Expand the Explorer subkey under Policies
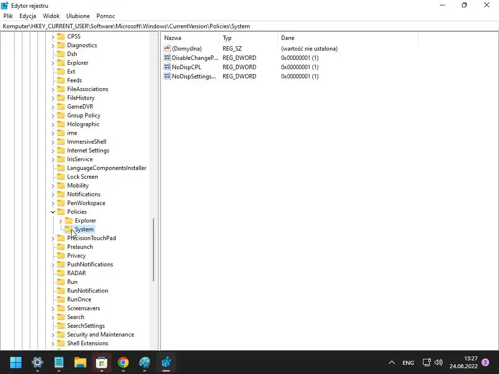Viewport: 499px width, 374px height. [61, 221]
